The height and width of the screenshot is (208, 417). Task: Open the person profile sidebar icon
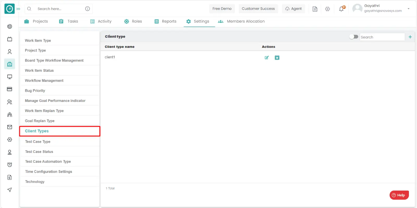click(x=10, y=51)
